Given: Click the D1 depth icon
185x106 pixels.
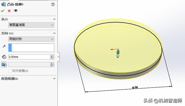Looking at the screenshot, I should coord(4,57).
